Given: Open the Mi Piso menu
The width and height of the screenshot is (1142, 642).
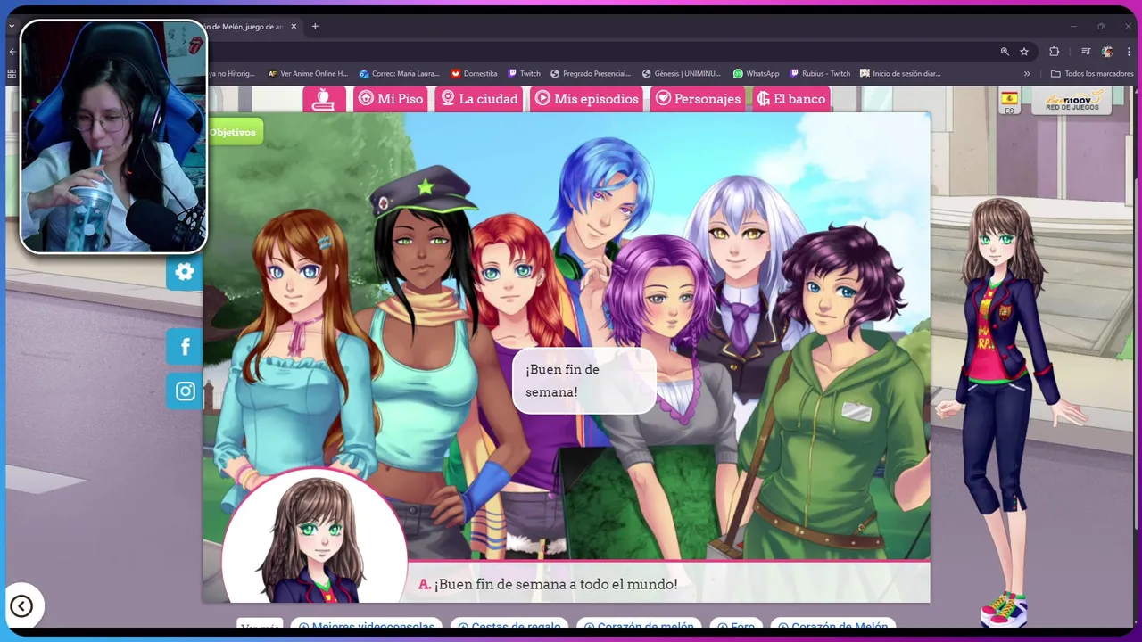Looking at the screenshot, I should point(390,99).
